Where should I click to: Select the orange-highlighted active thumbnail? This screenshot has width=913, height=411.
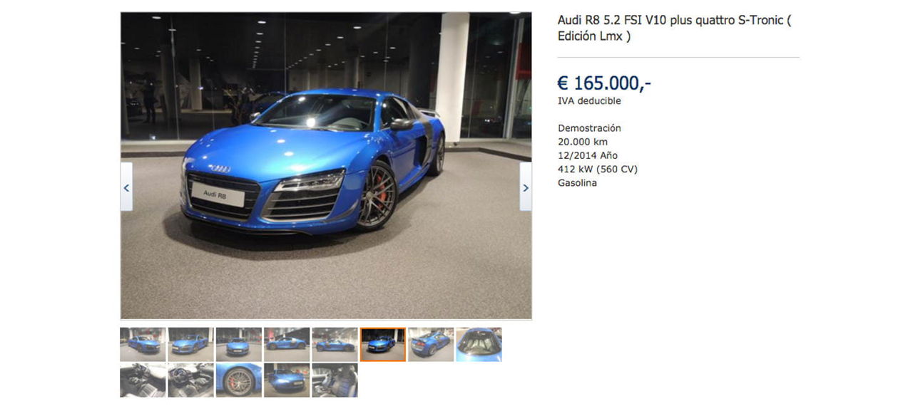(x=383, y=345)
